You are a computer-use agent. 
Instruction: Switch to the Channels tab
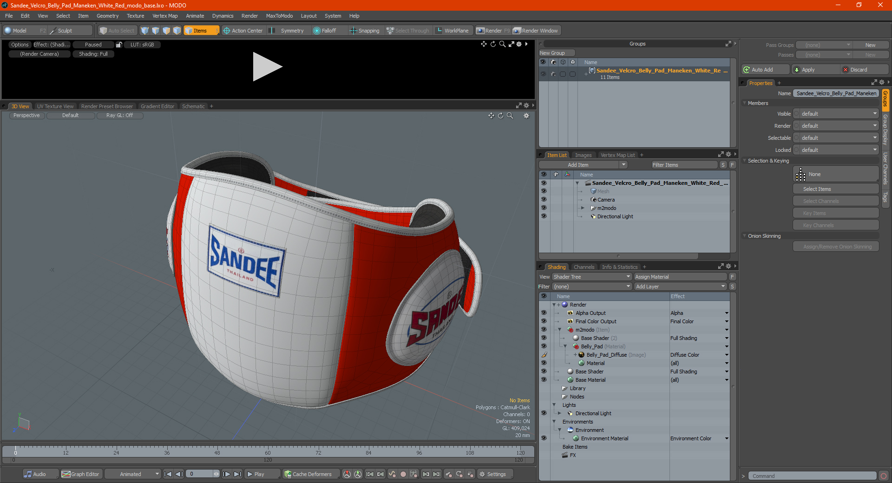pos(584,267)
